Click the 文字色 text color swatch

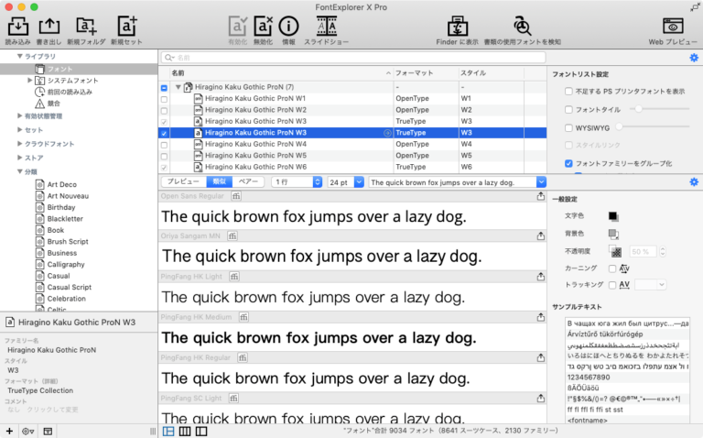tap(613, 216)
